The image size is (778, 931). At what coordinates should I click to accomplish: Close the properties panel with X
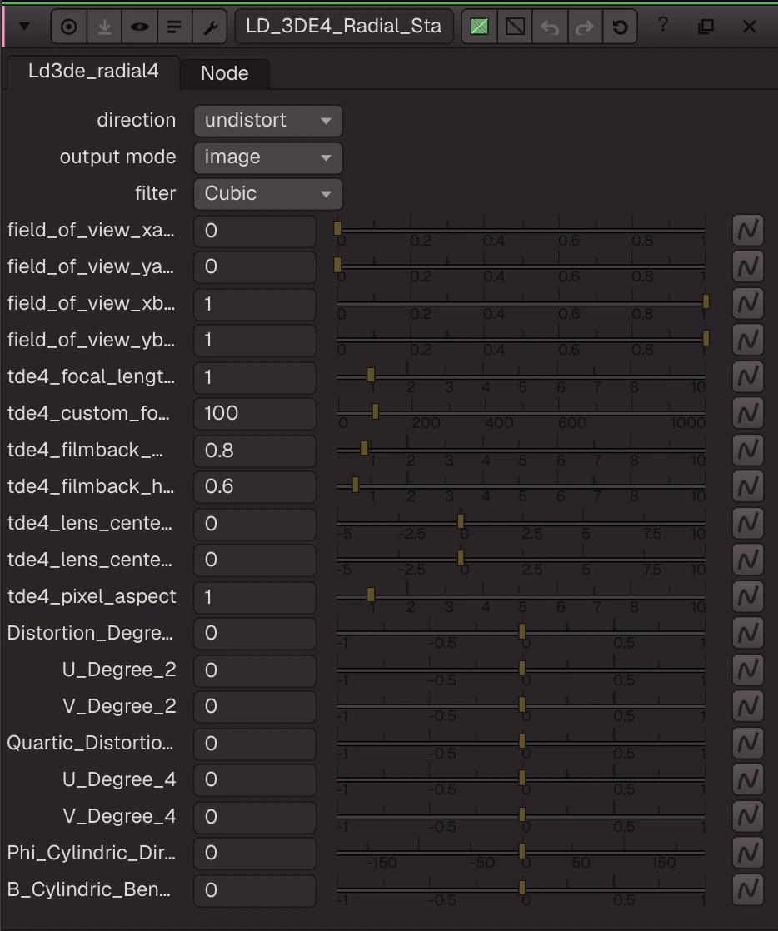(x=750, y=27)
